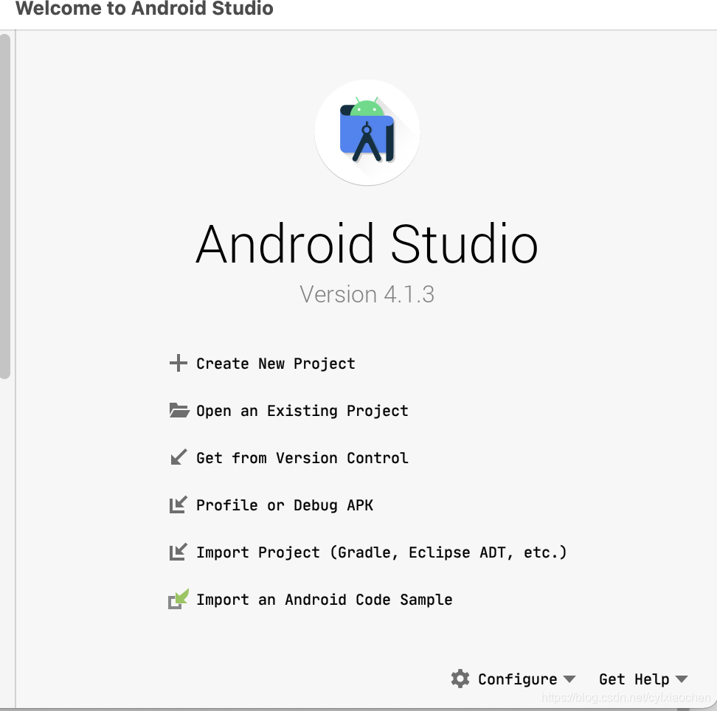Click the plus icon beside Create New Project
Image resolution: width=717 pixels, height=711 pixels.
[179, 364]
